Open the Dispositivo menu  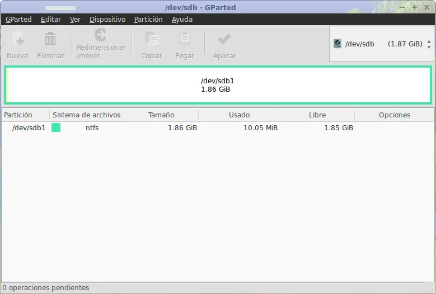107,20
